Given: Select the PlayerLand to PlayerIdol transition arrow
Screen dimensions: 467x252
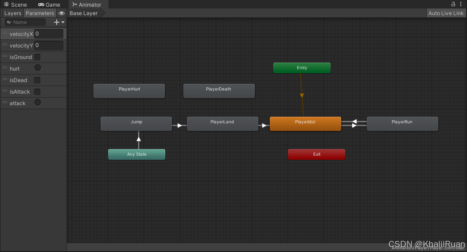Looking at the screenshot, I should point(264,126).
